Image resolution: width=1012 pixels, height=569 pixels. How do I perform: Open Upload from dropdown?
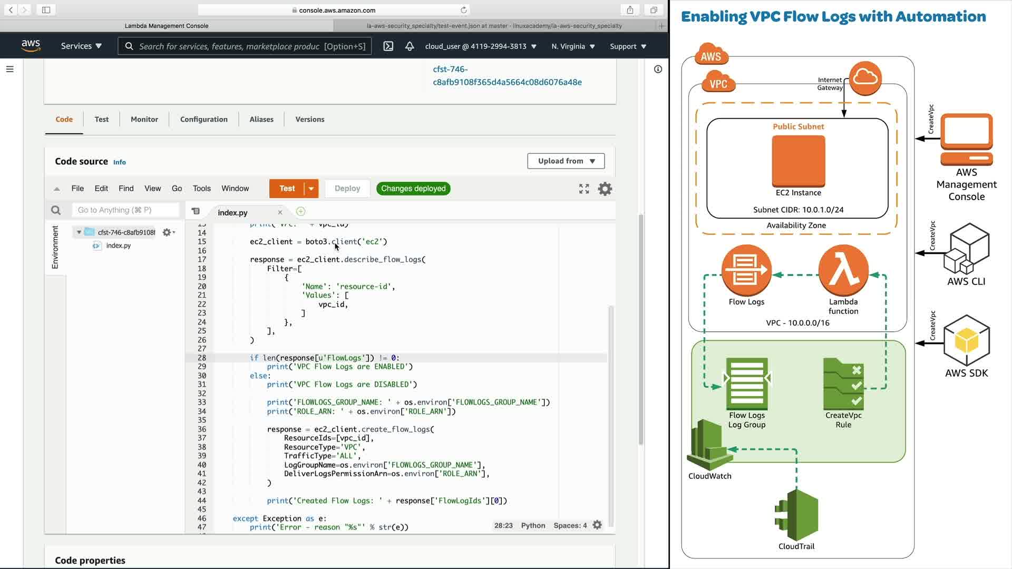[566, 161]
